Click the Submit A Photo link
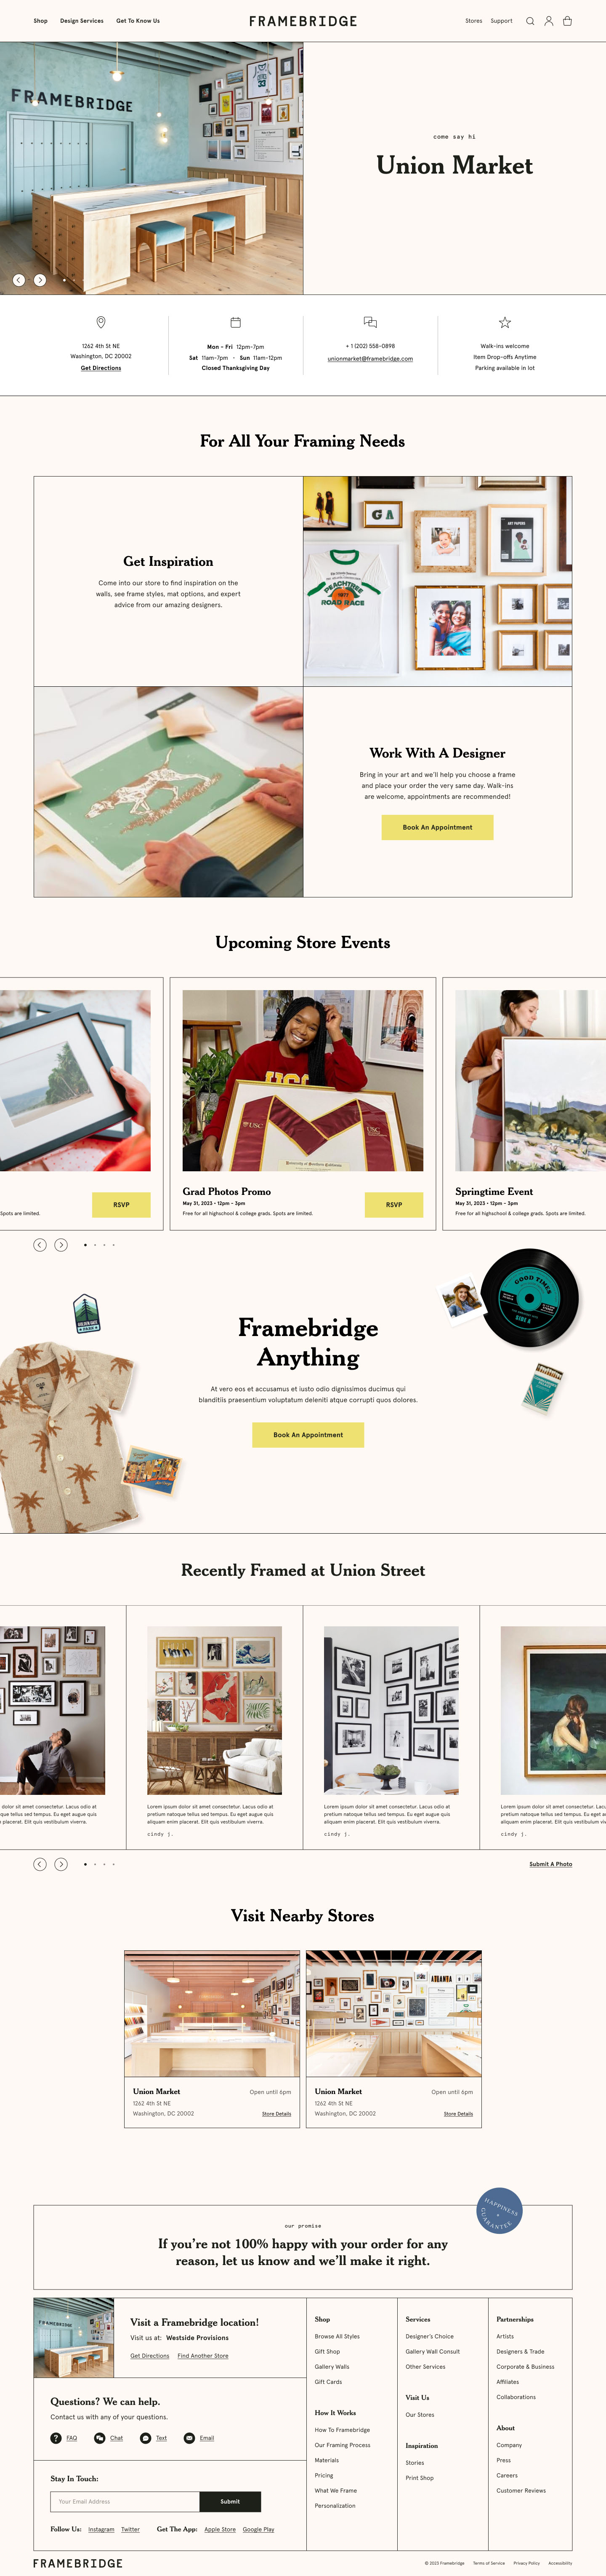Viewport: 606px width, 2576px height. (550, 1864)
